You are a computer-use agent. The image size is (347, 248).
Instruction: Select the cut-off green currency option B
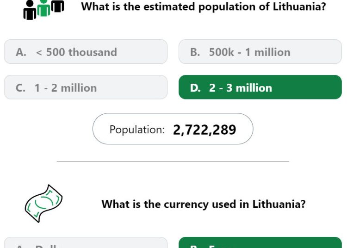pyautogui.click(x=260, y=242)
